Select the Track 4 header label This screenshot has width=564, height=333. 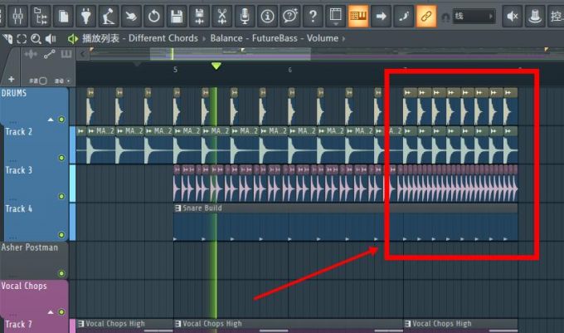(19, 208)
